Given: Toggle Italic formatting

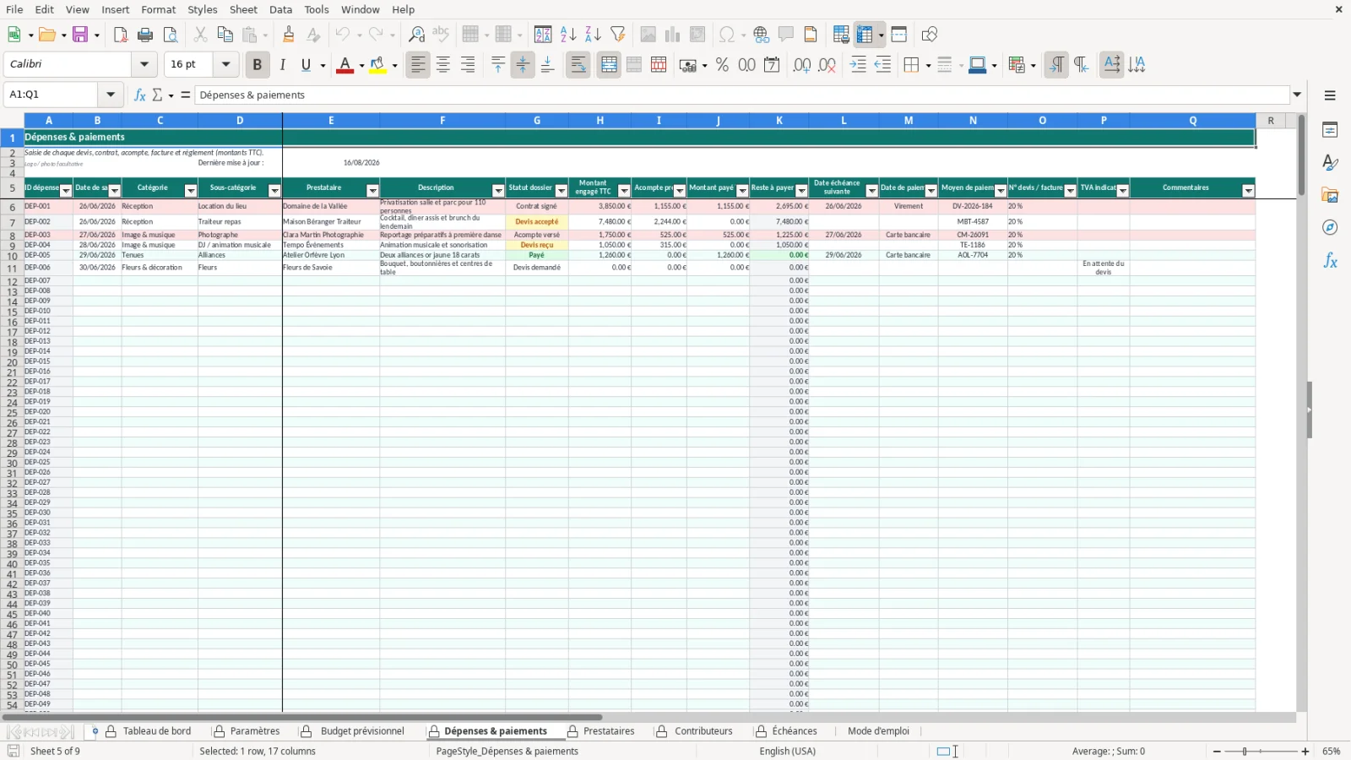Looking at the screenshot, I should 282,65.
